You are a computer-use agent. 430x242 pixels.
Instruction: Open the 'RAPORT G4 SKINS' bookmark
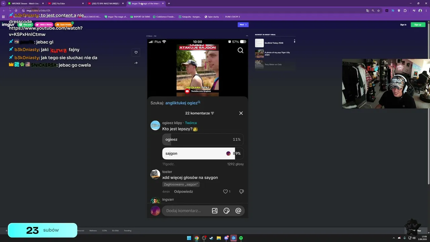(x=140, y=17)
